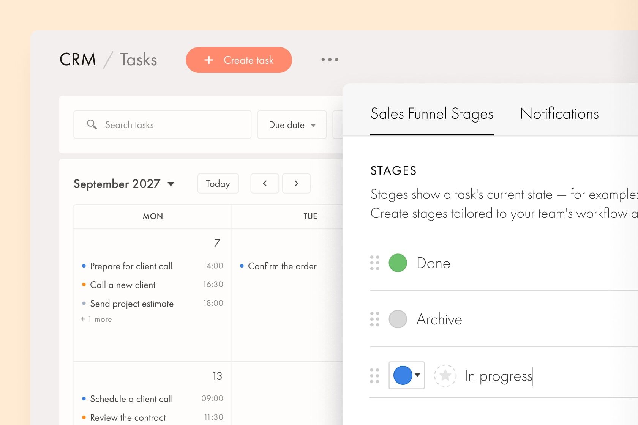Viewport: 638px width, 425px height.
Task: Click the MON column header
Action: [x=153, y=216]
